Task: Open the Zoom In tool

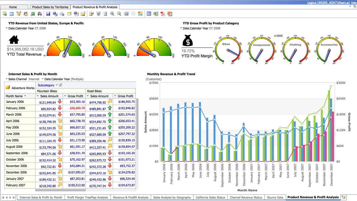Action: coord(112,13)
